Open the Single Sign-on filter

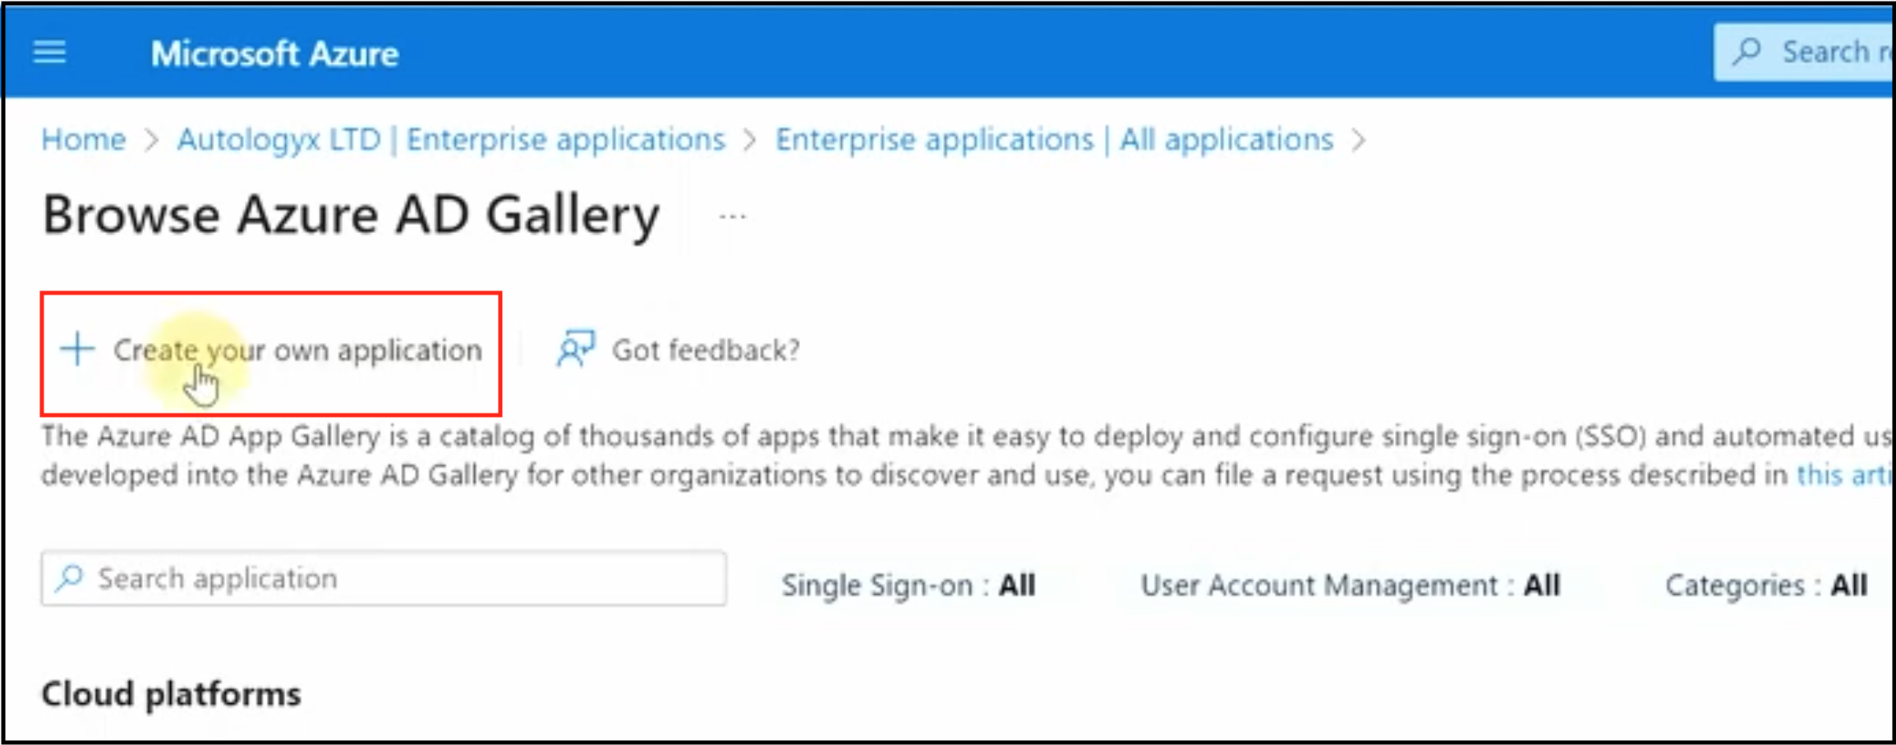click(x=908, y=585)
